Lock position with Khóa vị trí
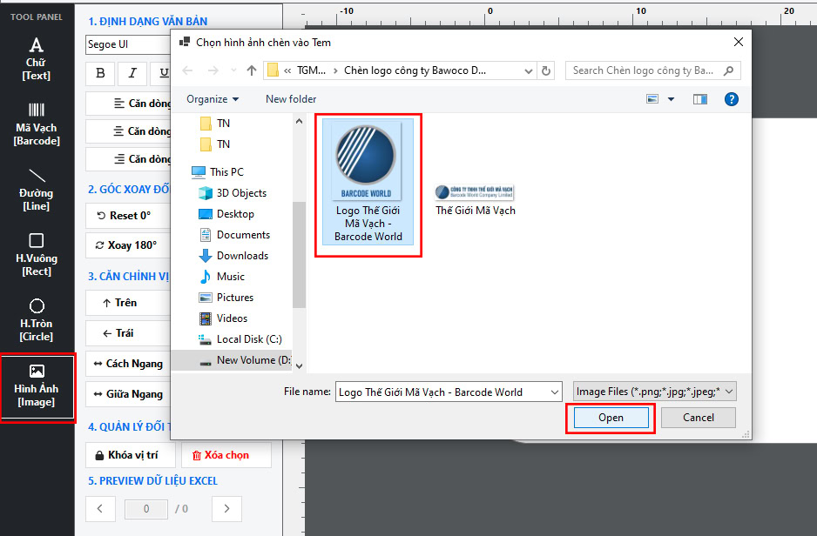The image size is (817, 536). pos(131,455)
